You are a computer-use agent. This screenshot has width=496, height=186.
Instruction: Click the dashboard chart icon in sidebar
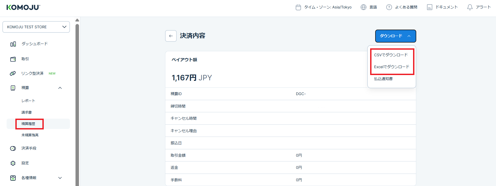point(13,44)
